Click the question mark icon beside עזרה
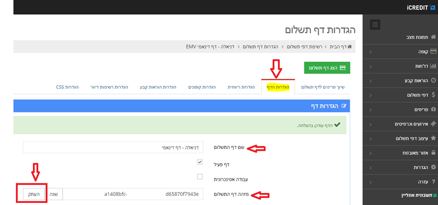Viewport: 438px width, 205px height. tap(433, 182)
